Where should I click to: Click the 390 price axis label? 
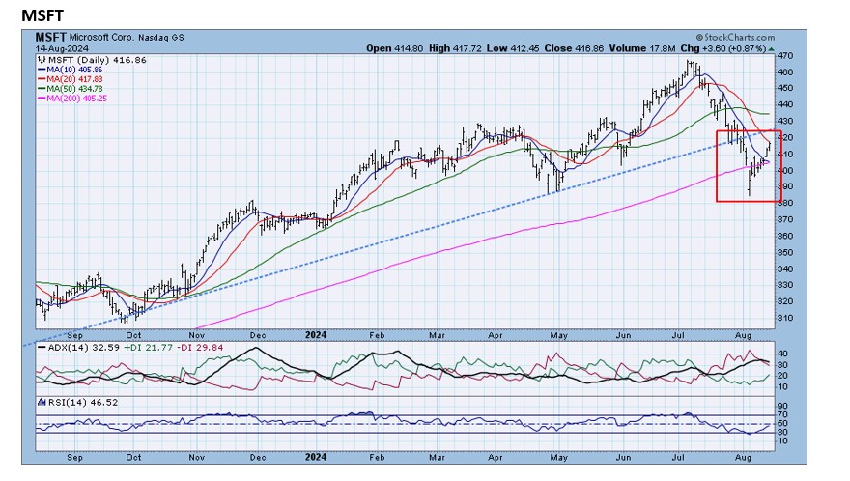click(786, 186)
